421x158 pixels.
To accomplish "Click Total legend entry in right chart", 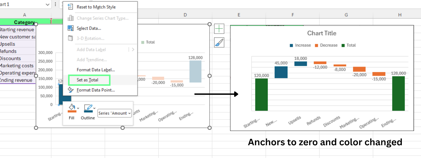I will (349, 45).
